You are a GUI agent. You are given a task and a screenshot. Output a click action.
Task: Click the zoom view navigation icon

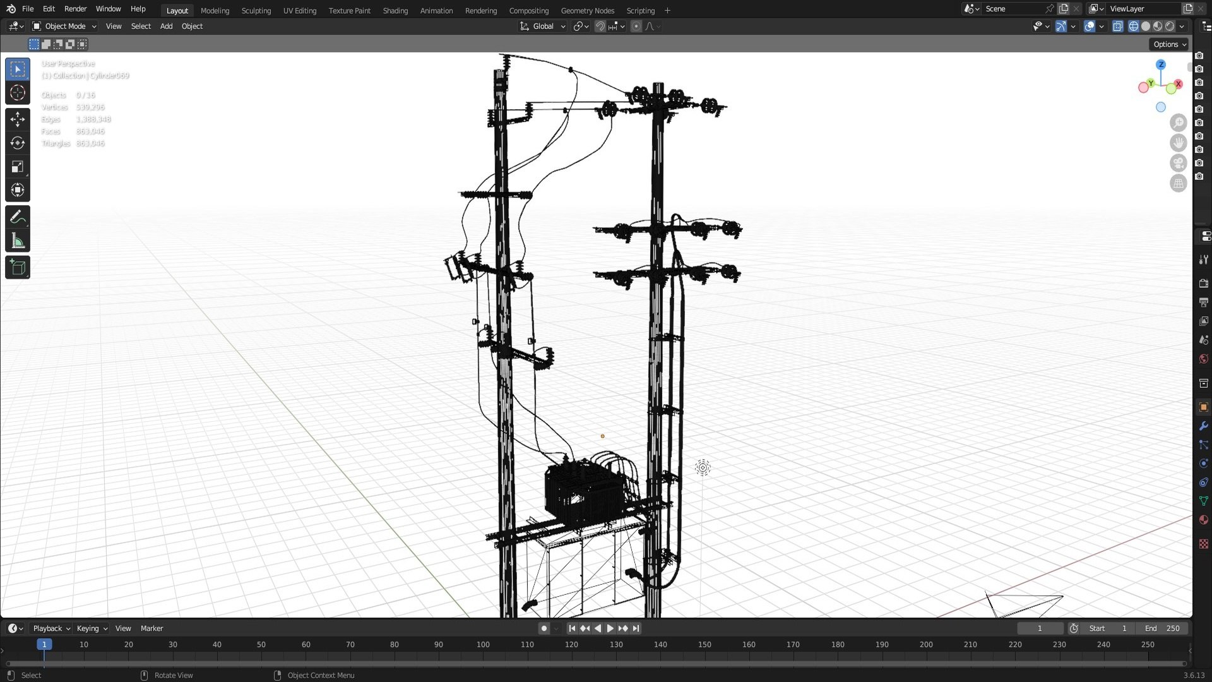point(1178,123)
